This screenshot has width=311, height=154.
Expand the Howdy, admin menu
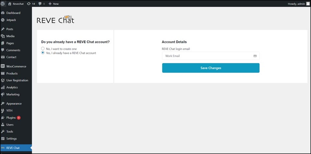[x=296, y=4]
